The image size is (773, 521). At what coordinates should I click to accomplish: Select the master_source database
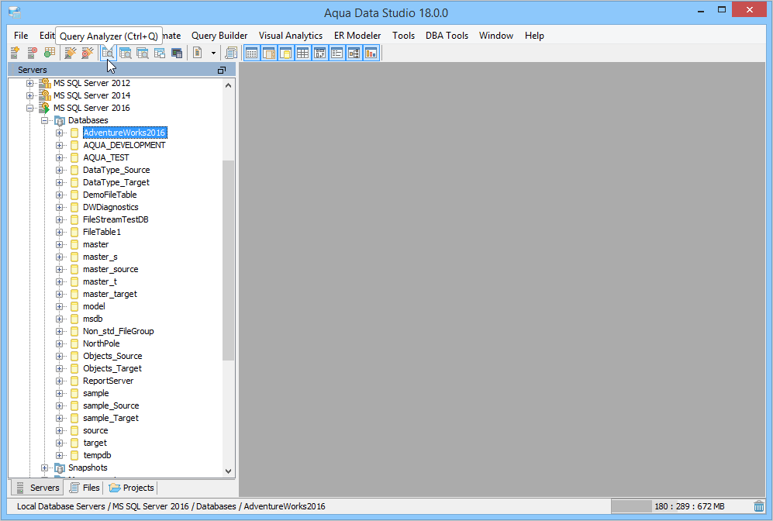[110, 269]
